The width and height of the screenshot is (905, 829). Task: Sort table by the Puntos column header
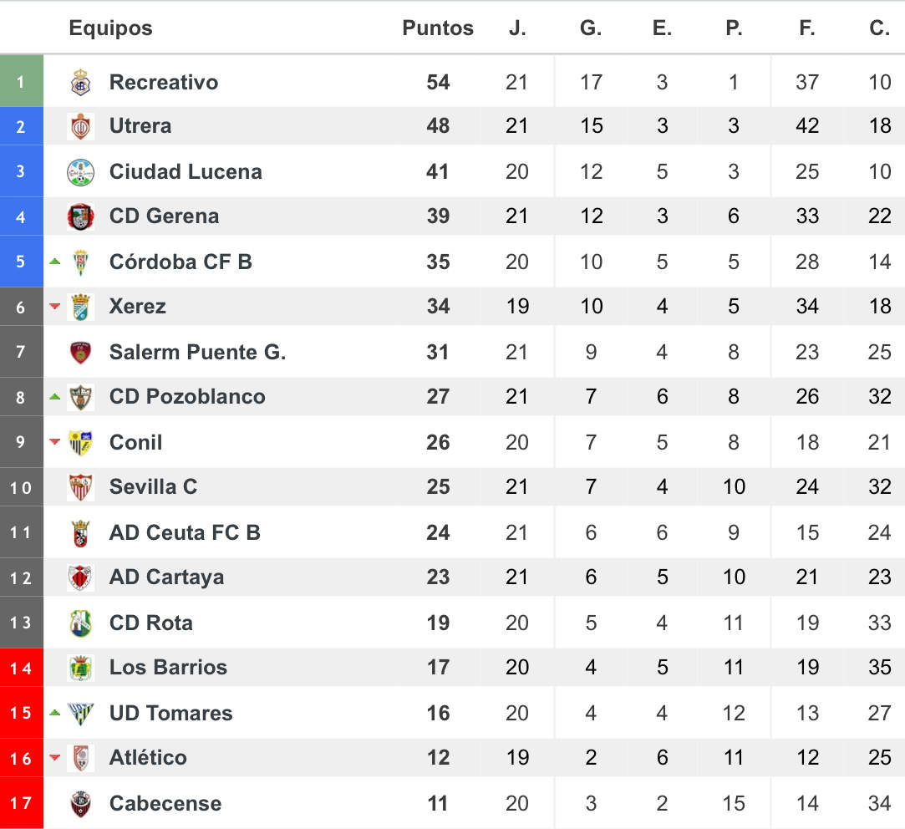tap(438, 28)
